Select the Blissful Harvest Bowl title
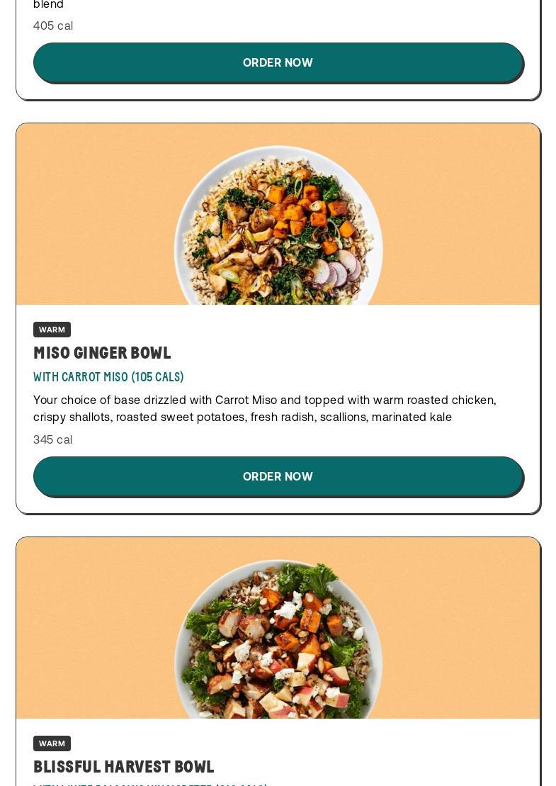Screen dimensions: 556x786 tap(124, 767)
